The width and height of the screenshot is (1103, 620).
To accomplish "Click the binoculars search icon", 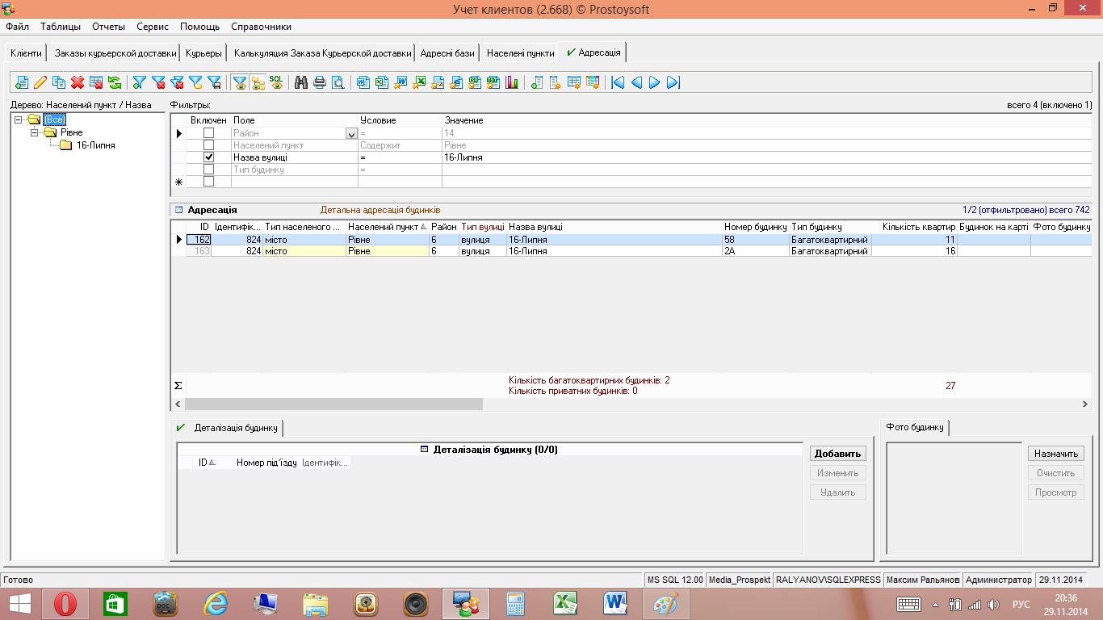I will pos(301,82).
